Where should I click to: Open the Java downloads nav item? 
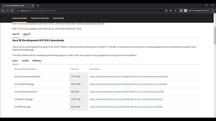pos(20,18)
